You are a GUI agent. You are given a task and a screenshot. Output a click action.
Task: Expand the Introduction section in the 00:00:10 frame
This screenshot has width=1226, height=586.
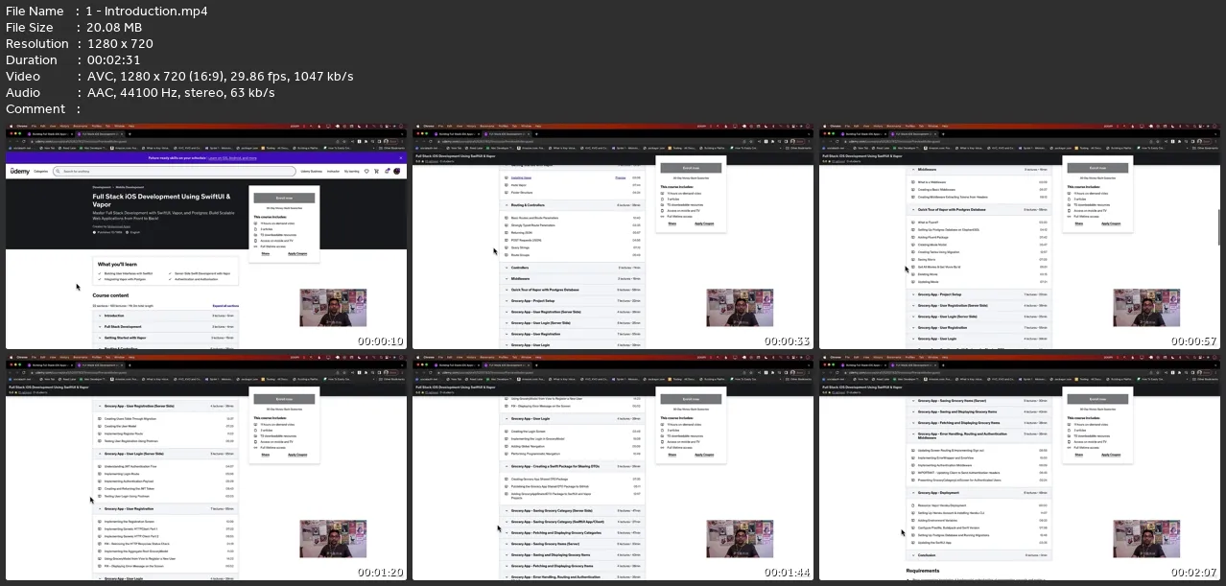point(166,316)
